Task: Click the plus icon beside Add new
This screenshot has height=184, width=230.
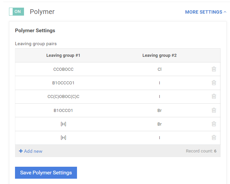Action: click(x=21, y=151)
